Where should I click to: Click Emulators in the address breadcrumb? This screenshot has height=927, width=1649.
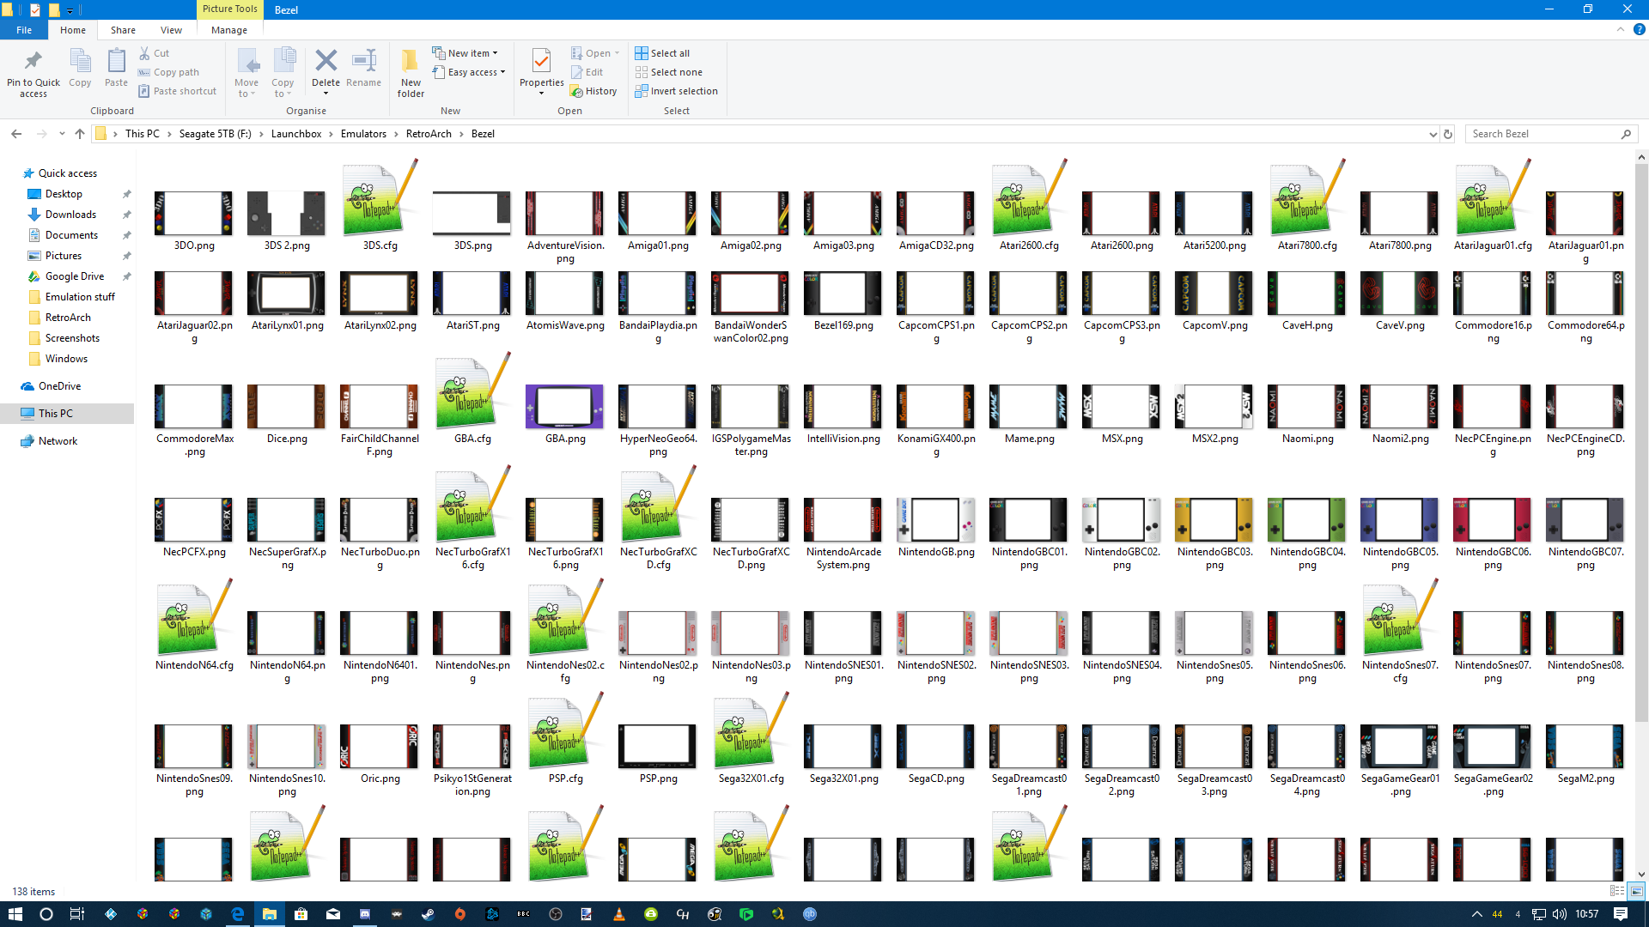pos(363,134)
